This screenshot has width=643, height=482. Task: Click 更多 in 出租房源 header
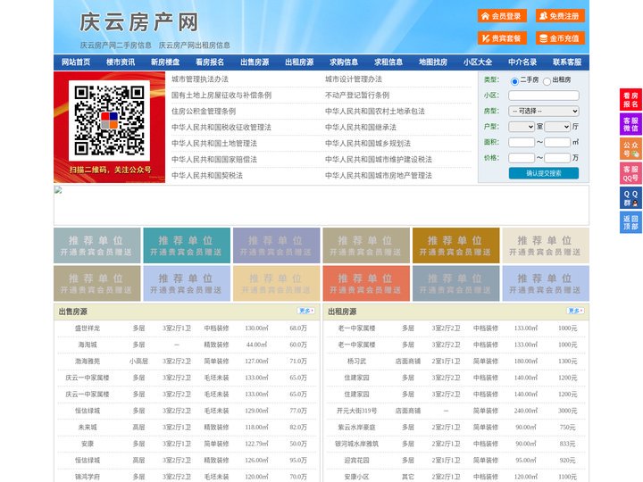(x=575, y=312)
